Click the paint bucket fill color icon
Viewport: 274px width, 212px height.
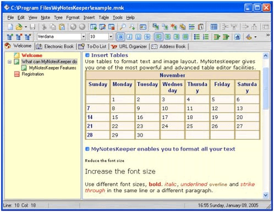pos(249,37)
